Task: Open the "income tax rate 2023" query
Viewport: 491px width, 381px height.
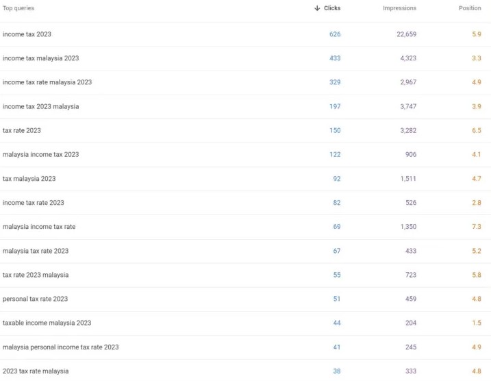Action: pos(34,203)
